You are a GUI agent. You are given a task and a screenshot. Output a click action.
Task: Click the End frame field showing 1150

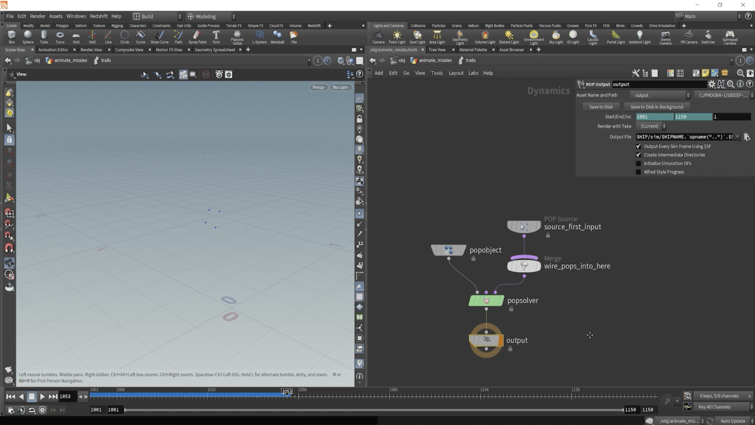(x=693, y=117)
